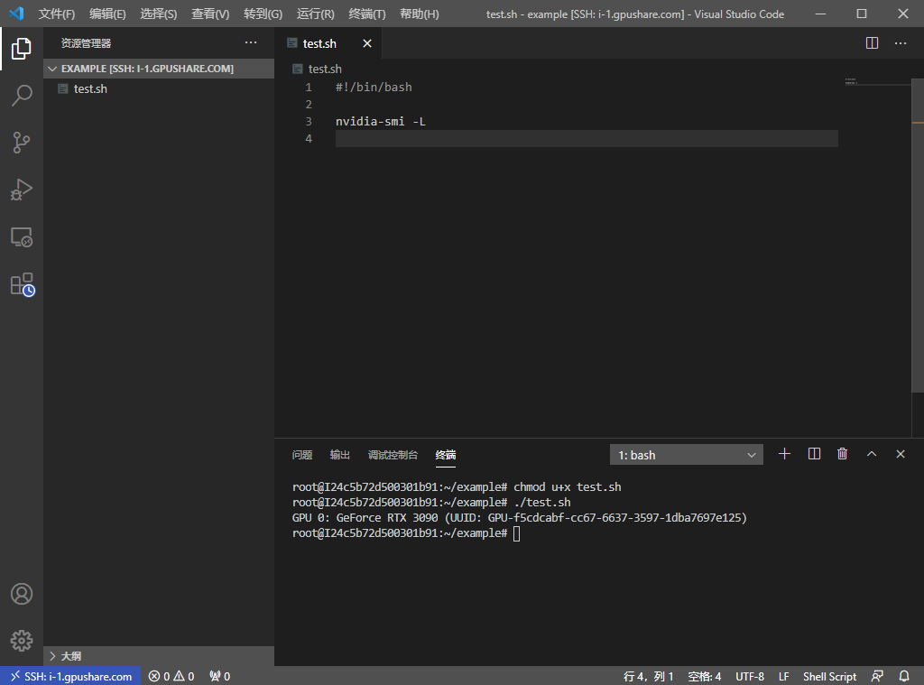The image size is (924, 685).
Task: Click the test.sh breadcrumb above the editor
Action: click(317, 69)
